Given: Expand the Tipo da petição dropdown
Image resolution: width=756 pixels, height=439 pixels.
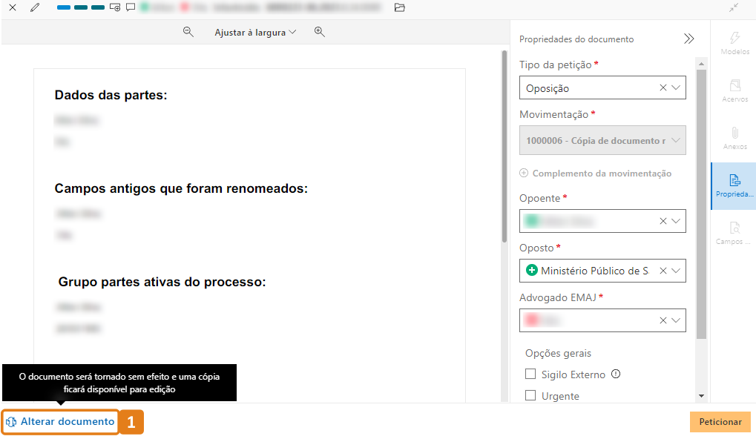Looking at the screenshot, I should 676,88.
